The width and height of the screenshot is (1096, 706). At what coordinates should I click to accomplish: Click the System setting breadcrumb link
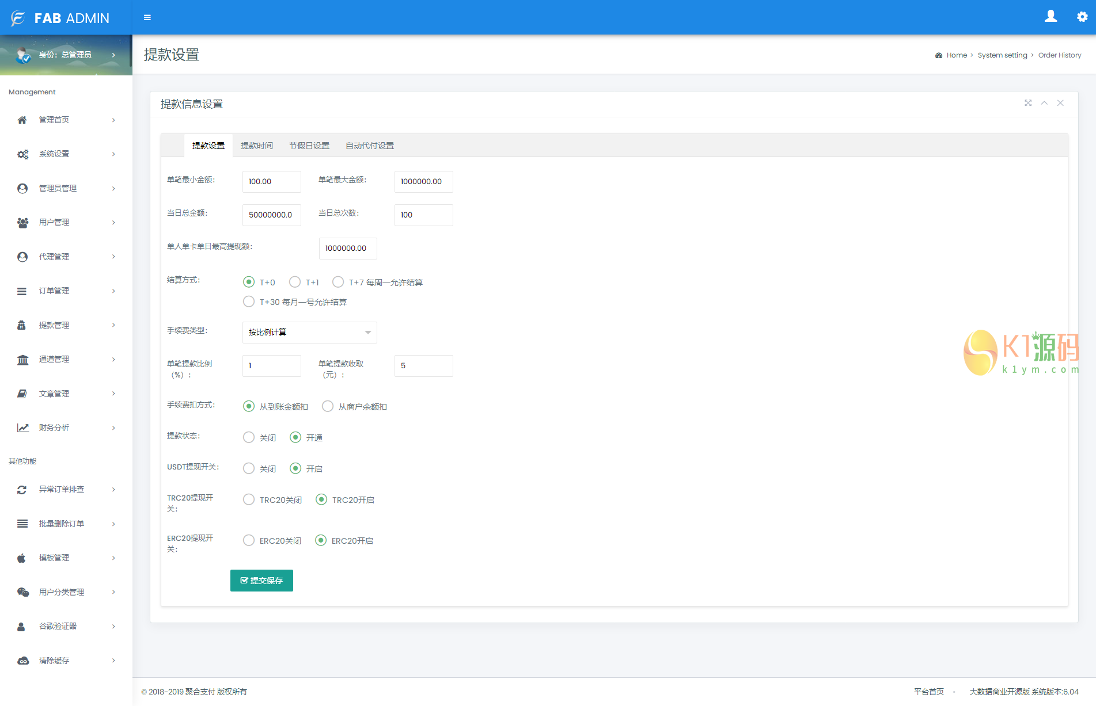click(1002, 55)
